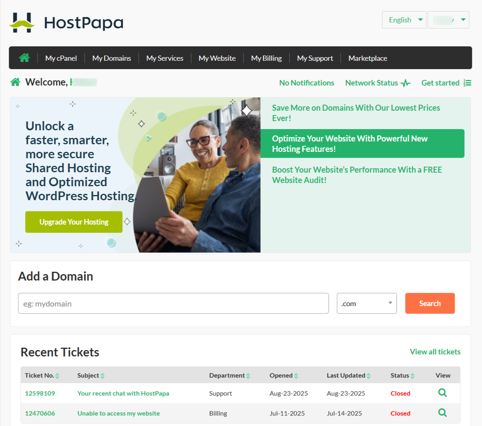Open My Domains menu
This screenshot has height=426, width=482.
point(112,58)
